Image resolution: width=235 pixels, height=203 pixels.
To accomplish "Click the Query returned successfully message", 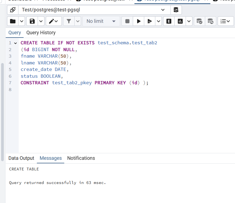I will 57,183.
